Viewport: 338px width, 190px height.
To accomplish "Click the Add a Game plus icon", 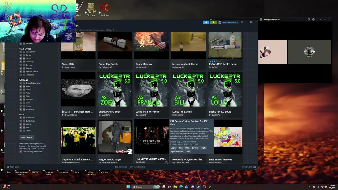I will pyautogui.click(x=8, y=167).
